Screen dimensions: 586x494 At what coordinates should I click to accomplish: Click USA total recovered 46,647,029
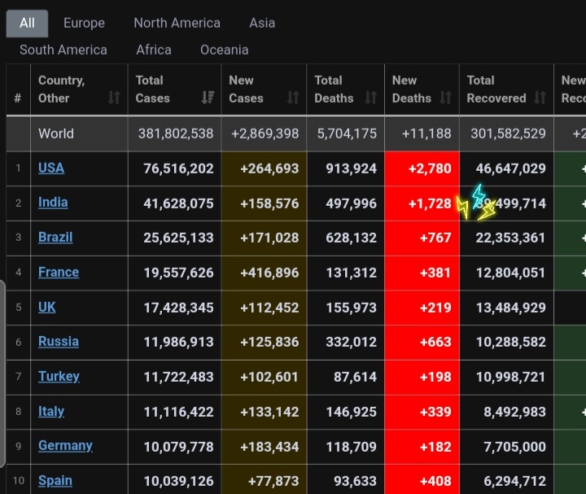click(x=511, y=168)
